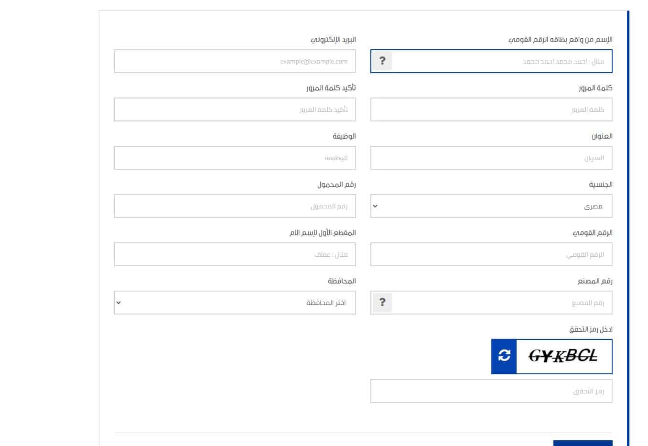Refresh the captcha verification code

pos(504,357)
